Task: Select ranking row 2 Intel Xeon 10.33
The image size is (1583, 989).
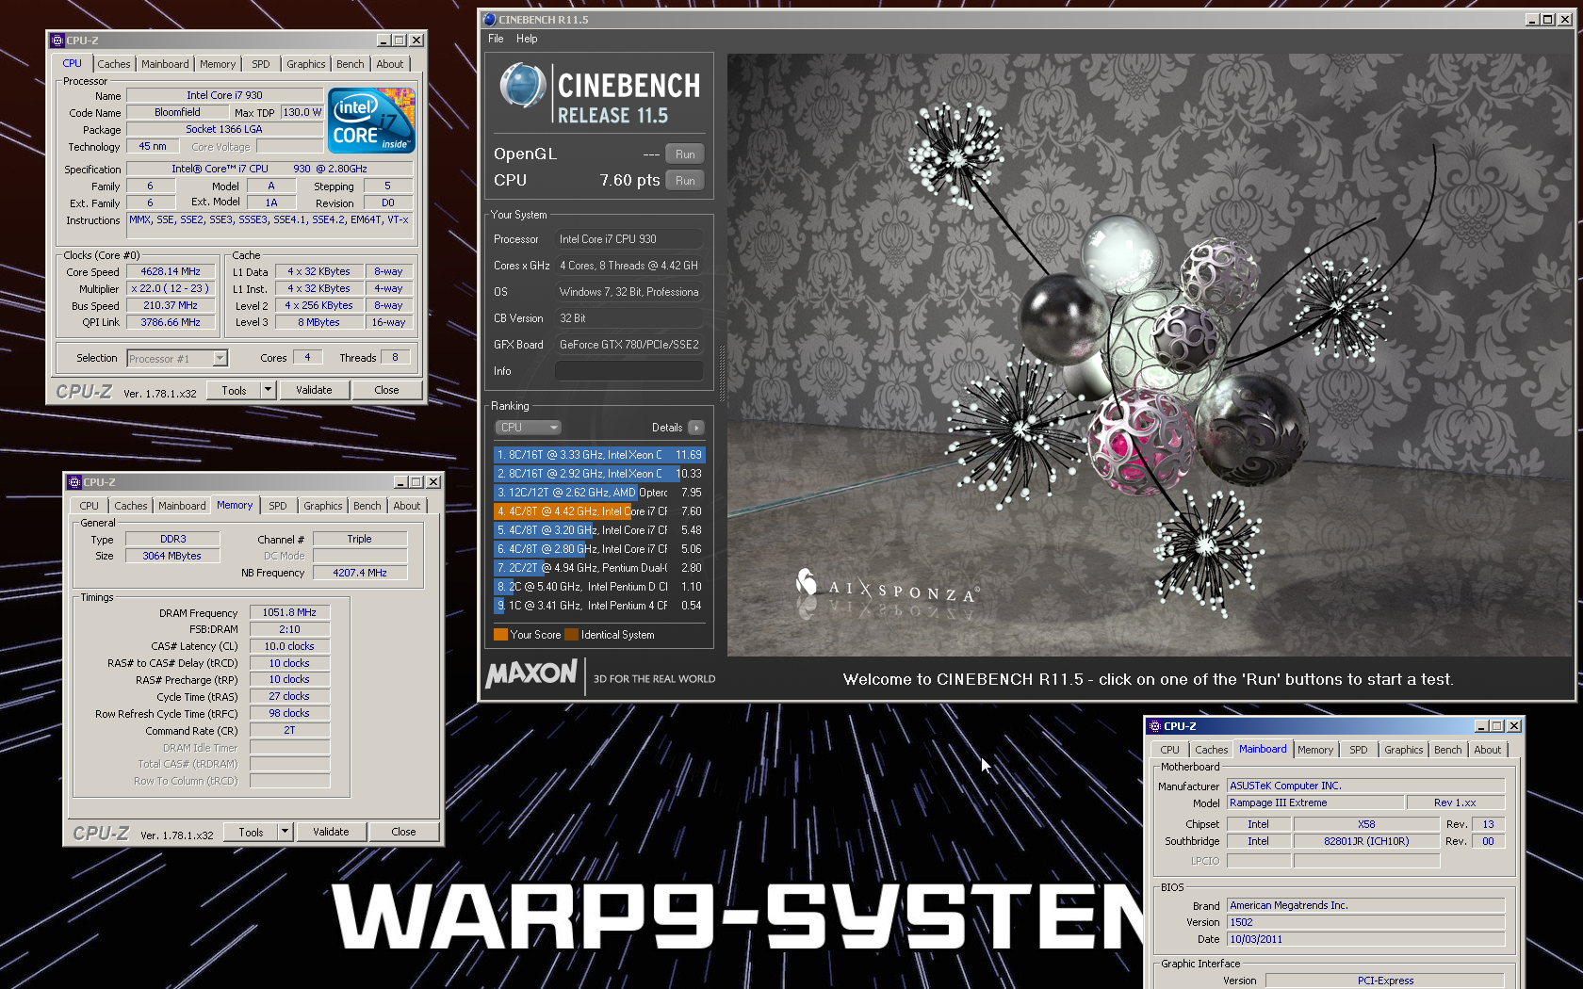Action: coord(599,474)
